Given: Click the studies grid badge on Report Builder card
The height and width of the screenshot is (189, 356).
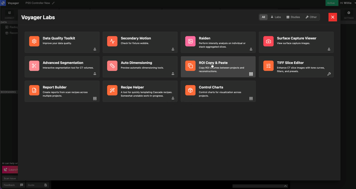Looking at the screenshot, I should click(x=95, y=99).
